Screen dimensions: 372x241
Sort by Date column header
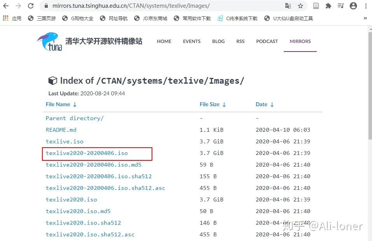[x=265, y=104]
